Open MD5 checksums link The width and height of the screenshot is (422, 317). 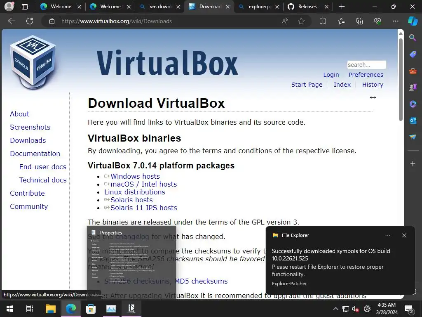pyautogui.click(x=201, y=281)
